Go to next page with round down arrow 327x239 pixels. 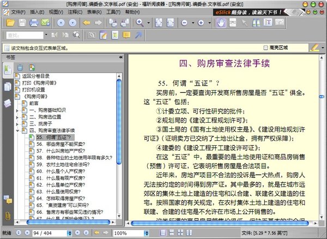72,22
